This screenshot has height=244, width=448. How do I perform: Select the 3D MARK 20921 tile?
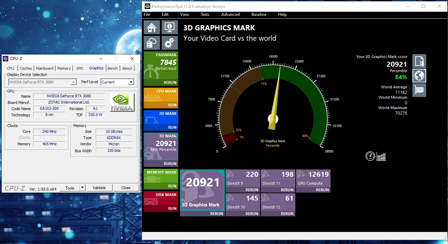tap(161, 147)
